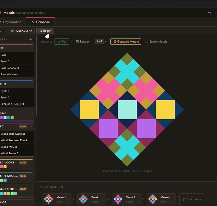This screenshot has height=206, width=217.
Task: Click the plus icon to add a group
Action: pyautogui.click(x=31, y=39)
